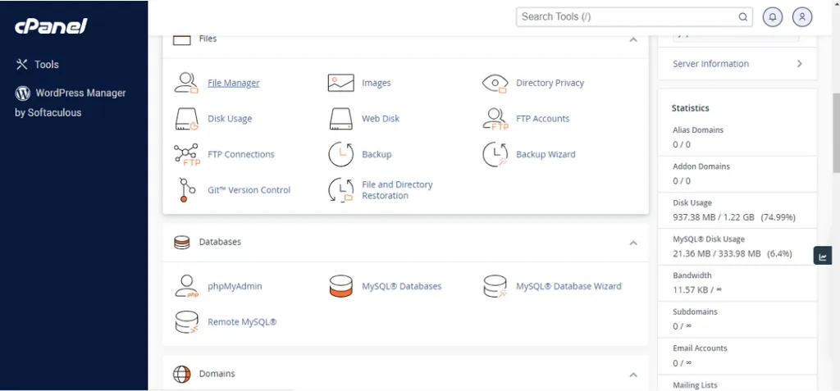Image resolution: width=840 pixels, height=391 pixels.
Task: Click the Addon Domains statistic label
Action: tap(701, 166)
